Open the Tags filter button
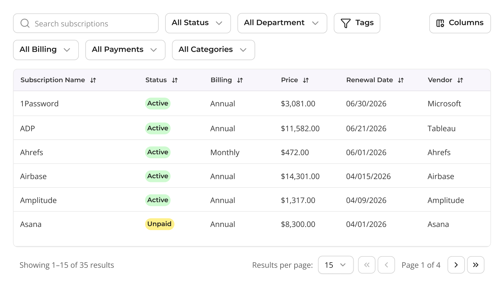The height and width of the screenshot is (287, 504). 357,23
